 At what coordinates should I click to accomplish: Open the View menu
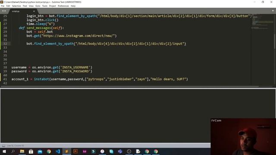click(x=31, y=6)
